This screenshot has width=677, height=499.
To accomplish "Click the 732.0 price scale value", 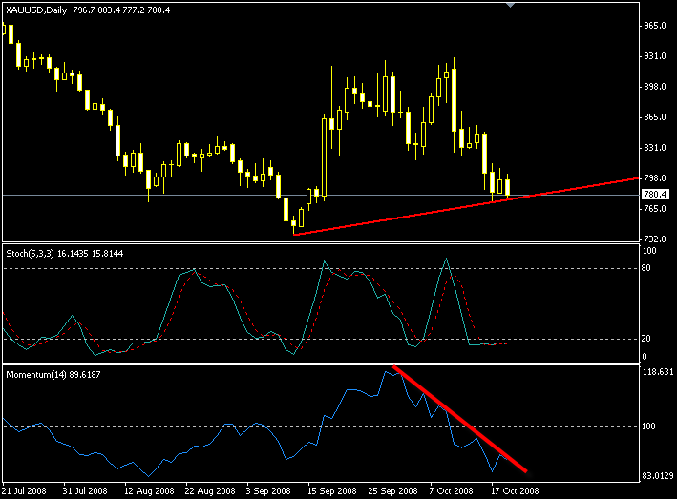I will click(655, 239).
